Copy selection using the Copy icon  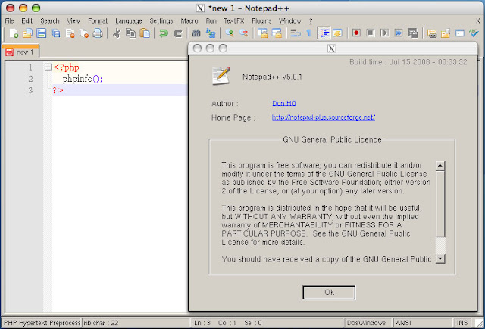point(130,33)
